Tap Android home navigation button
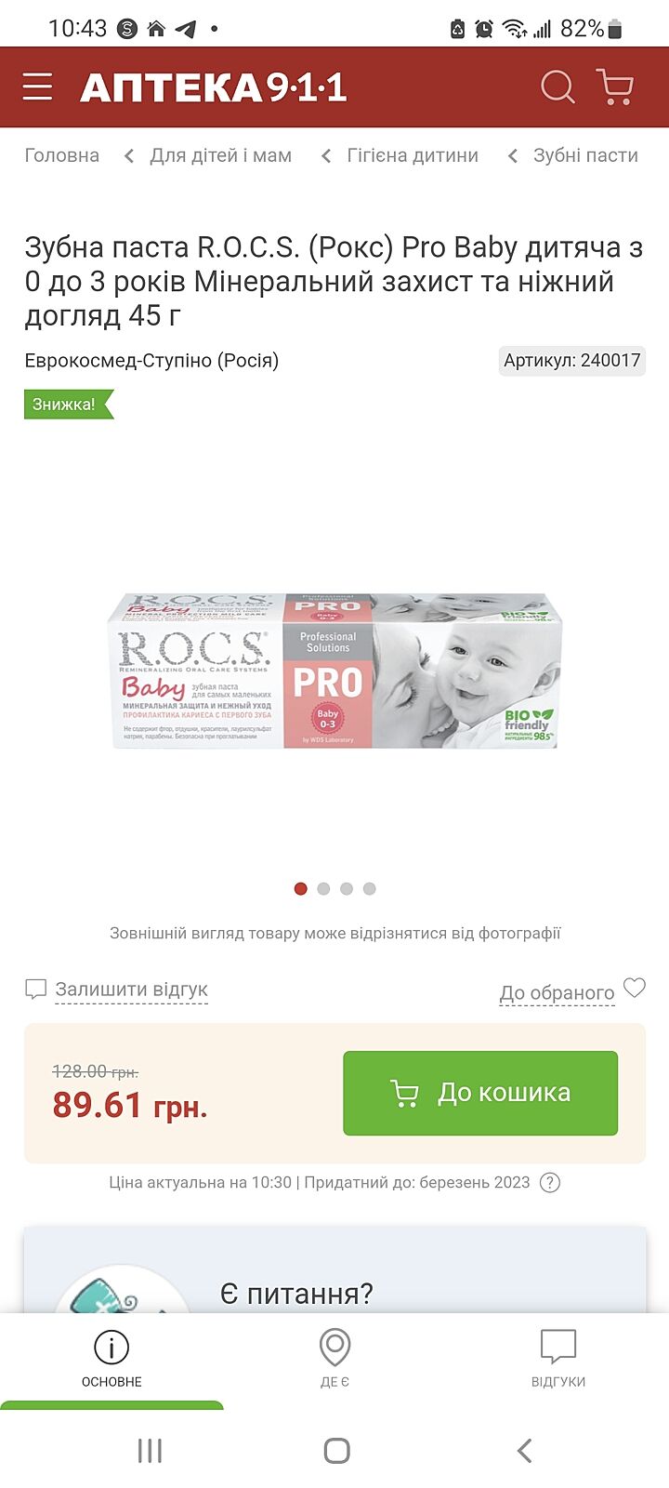This screenshot has height=1488, width=669. click(336, 1451)
